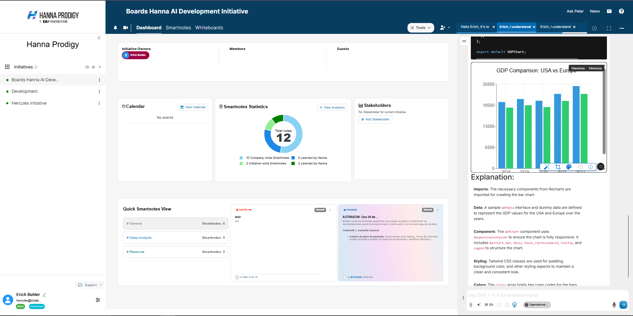
Task: Switch to the Smartnotes tab
Action: 178,28
